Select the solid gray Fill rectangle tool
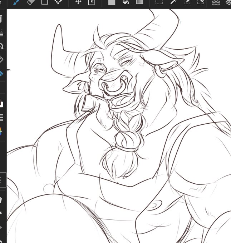 pos(112,2)
